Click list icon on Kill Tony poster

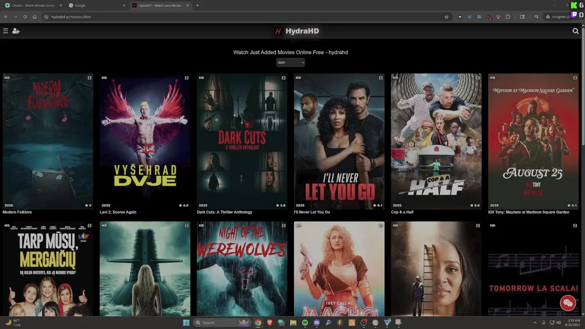point(575,78)
